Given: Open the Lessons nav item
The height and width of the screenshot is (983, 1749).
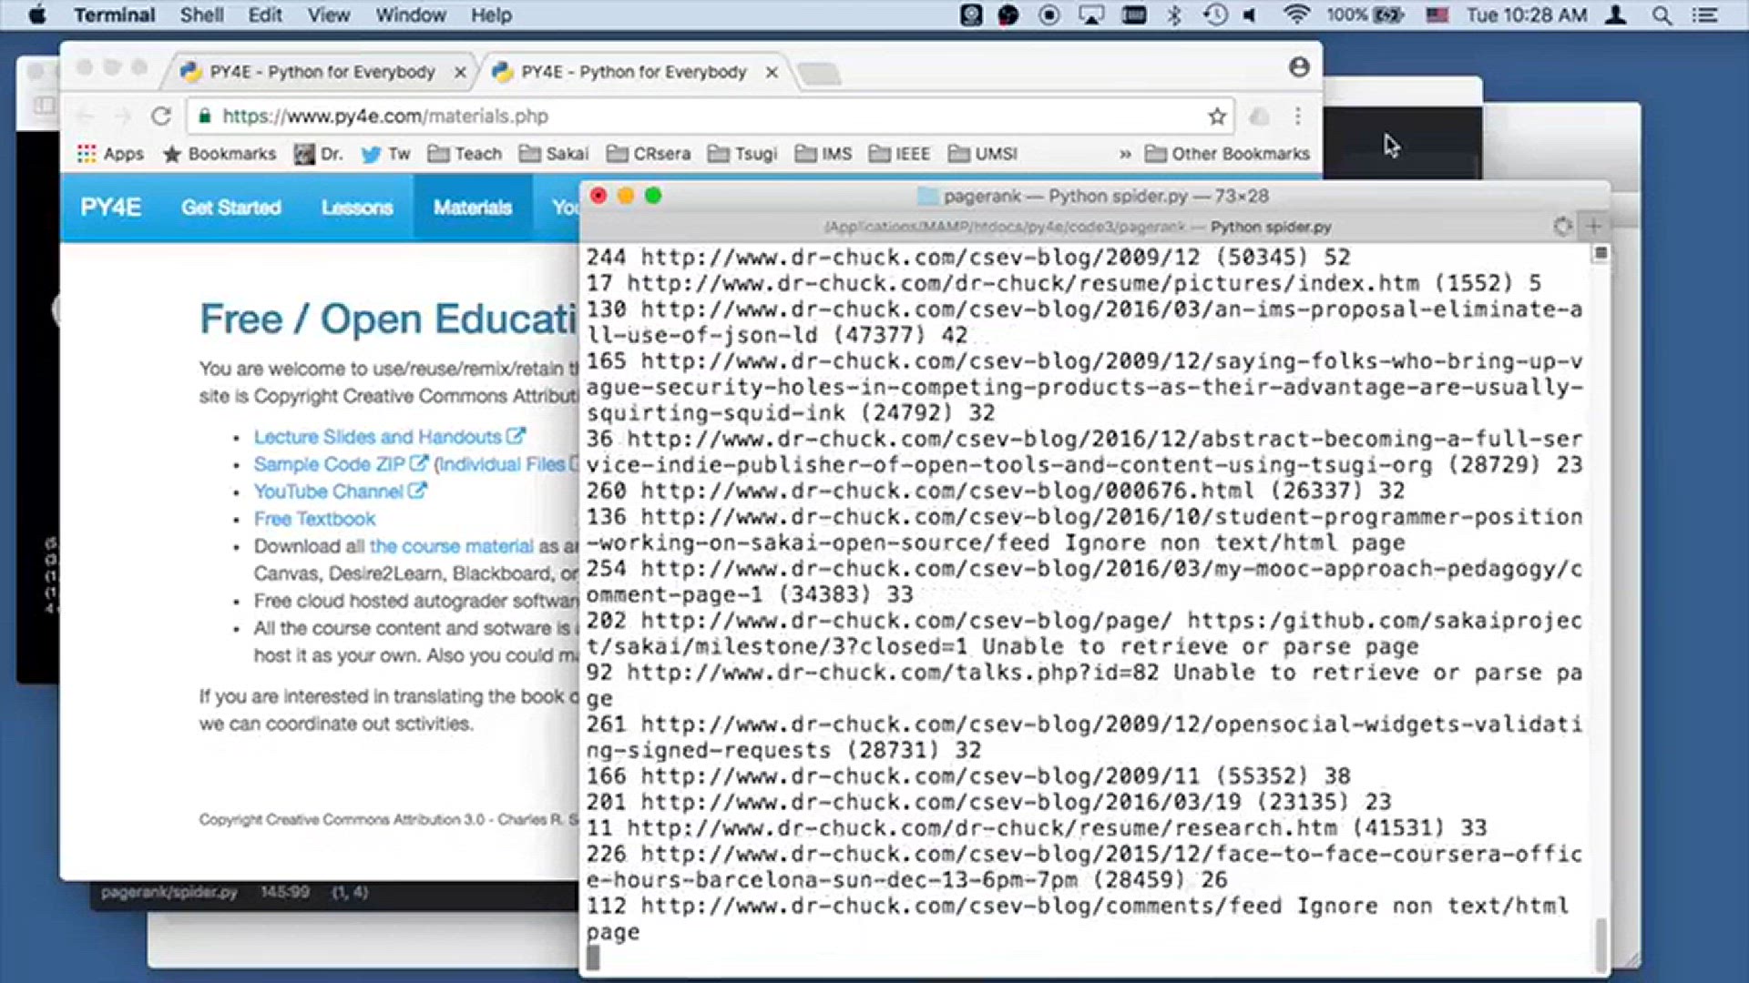Looking at the screenshot, I should click(356, 208).
